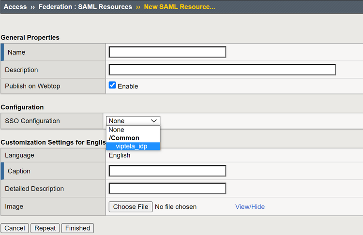
Task: Submit the form with Finished
Action: click(x=77, y=228)
